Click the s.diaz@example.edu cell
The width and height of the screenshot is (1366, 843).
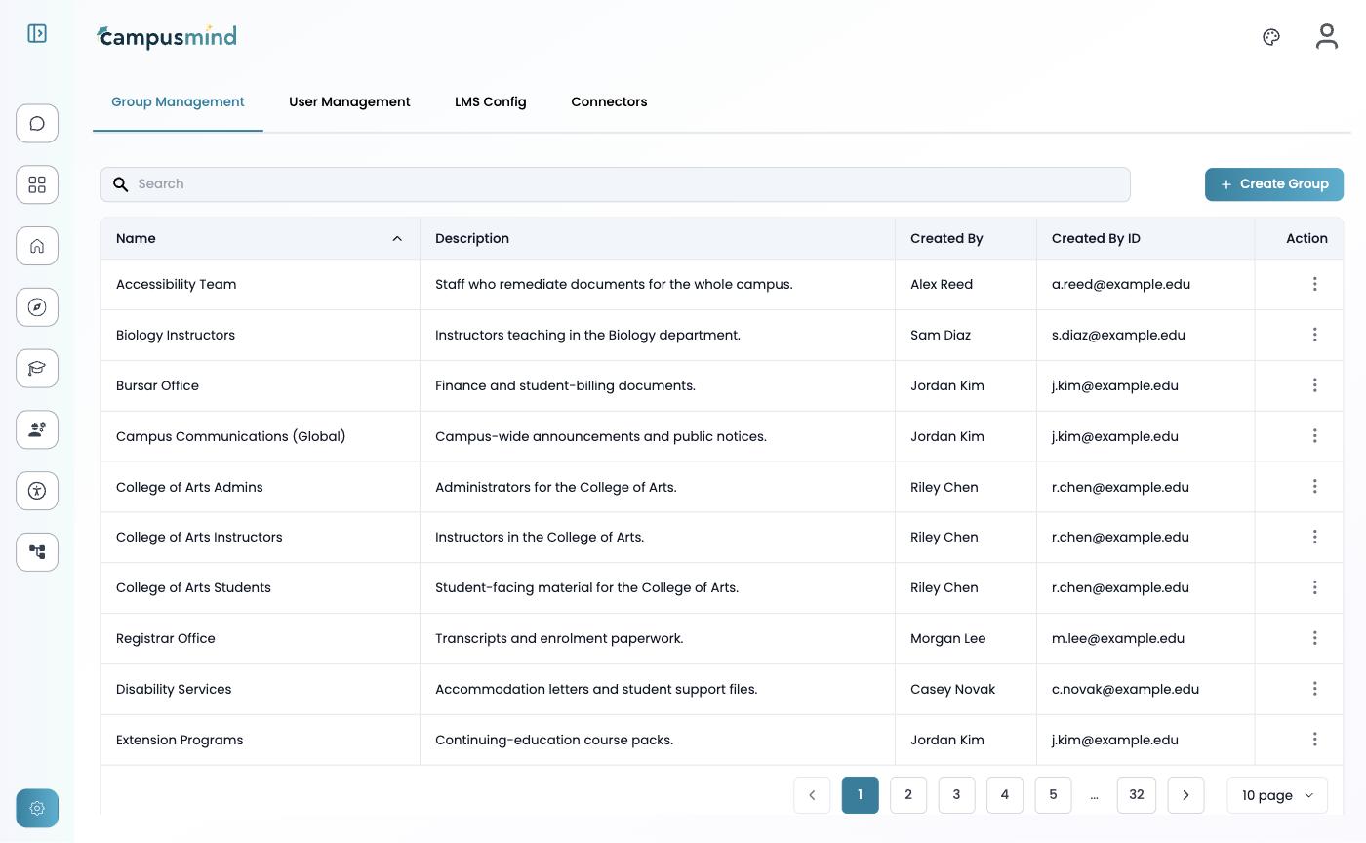coord(1145,335)
